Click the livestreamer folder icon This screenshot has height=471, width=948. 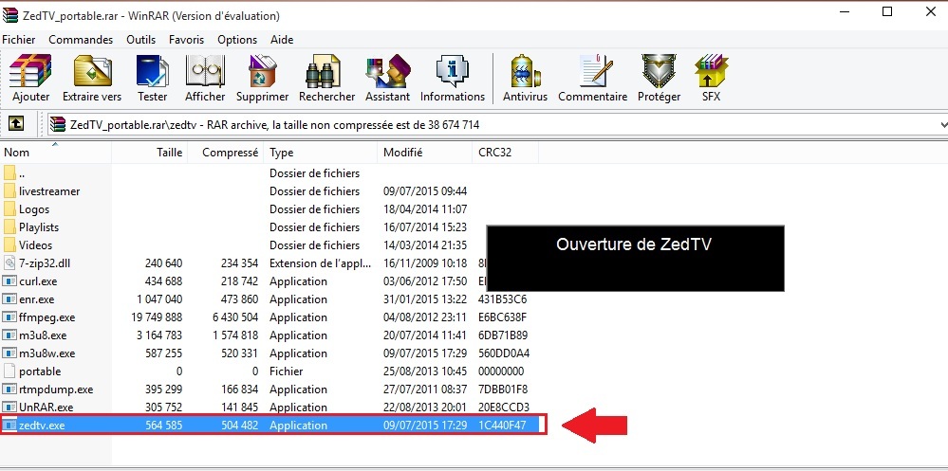pyautogui.click(x=9, y=190)
